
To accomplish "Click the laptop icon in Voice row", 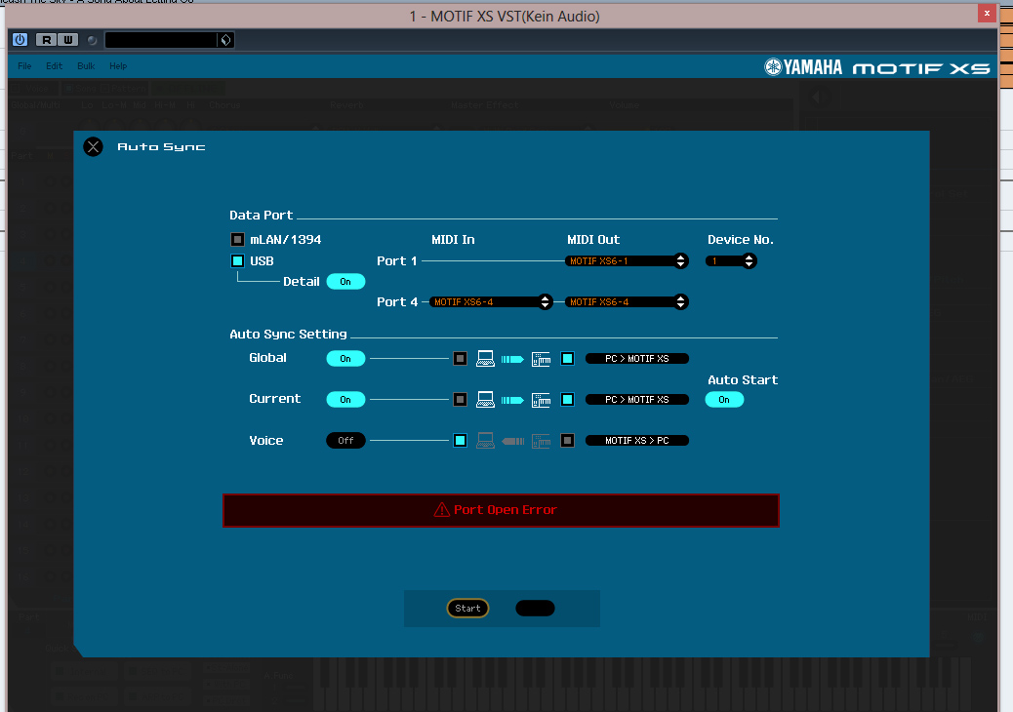I will click(x=485, y=440).
